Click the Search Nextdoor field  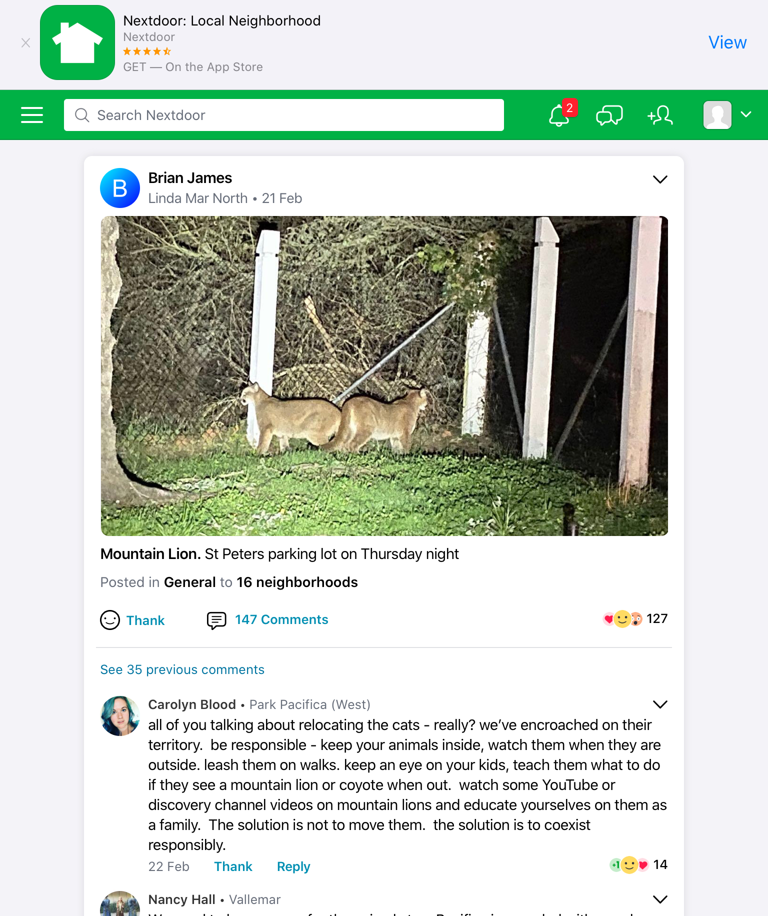tap(283, 115)
